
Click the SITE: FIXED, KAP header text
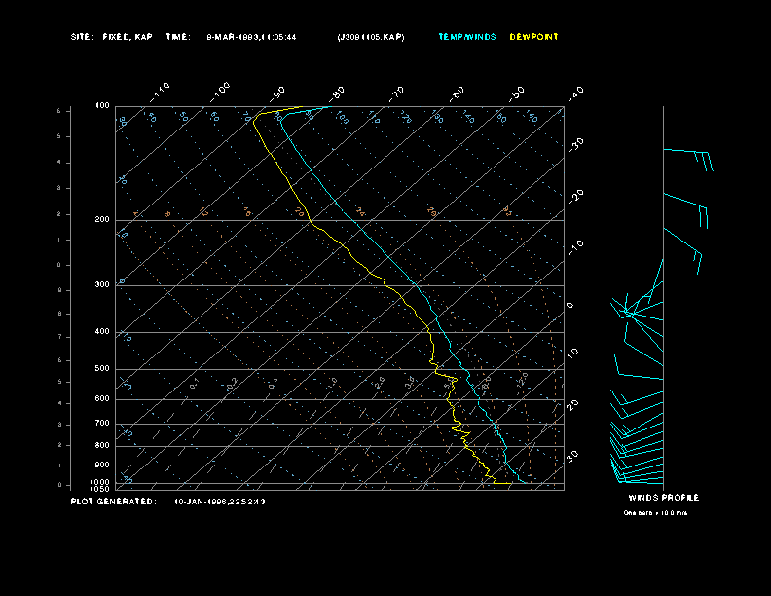coord(112,37)
